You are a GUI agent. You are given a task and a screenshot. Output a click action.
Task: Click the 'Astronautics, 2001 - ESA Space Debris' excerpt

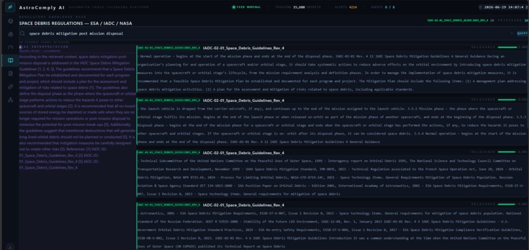pyautogui.click(x=332, y=230)
